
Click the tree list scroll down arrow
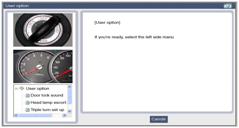[69, 111]
